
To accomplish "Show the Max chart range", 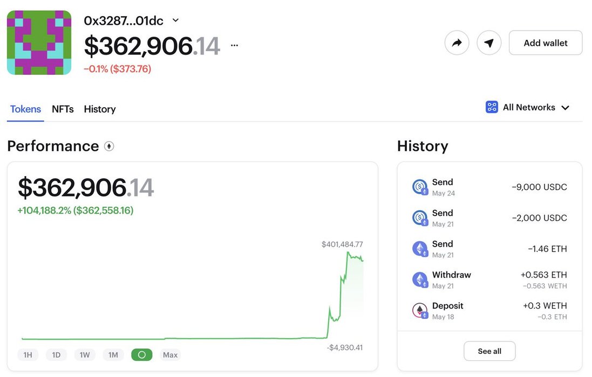I will (171, 355).
